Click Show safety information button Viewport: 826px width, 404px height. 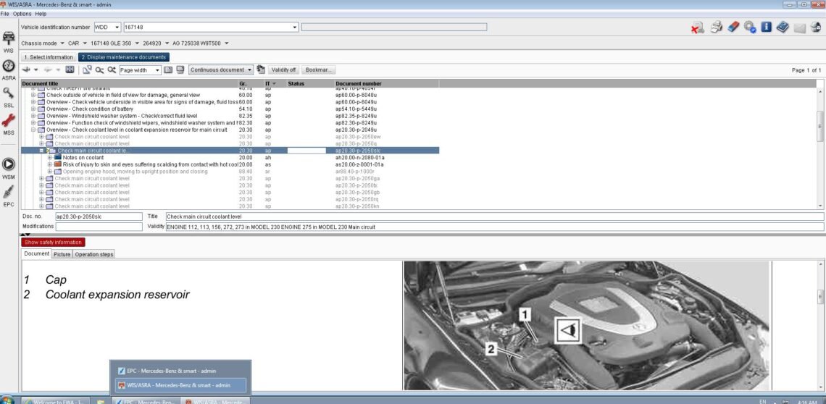click(x=53, y=243)
